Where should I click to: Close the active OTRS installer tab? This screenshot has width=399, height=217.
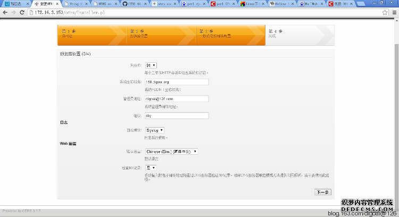click(57, 4)
